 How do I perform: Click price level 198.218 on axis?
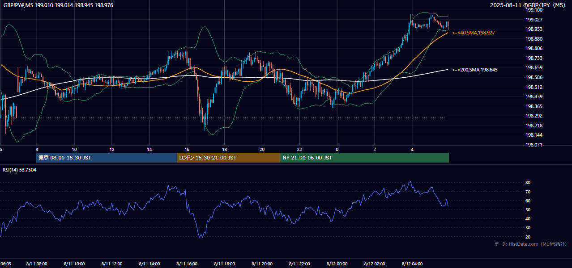point(534,126)
